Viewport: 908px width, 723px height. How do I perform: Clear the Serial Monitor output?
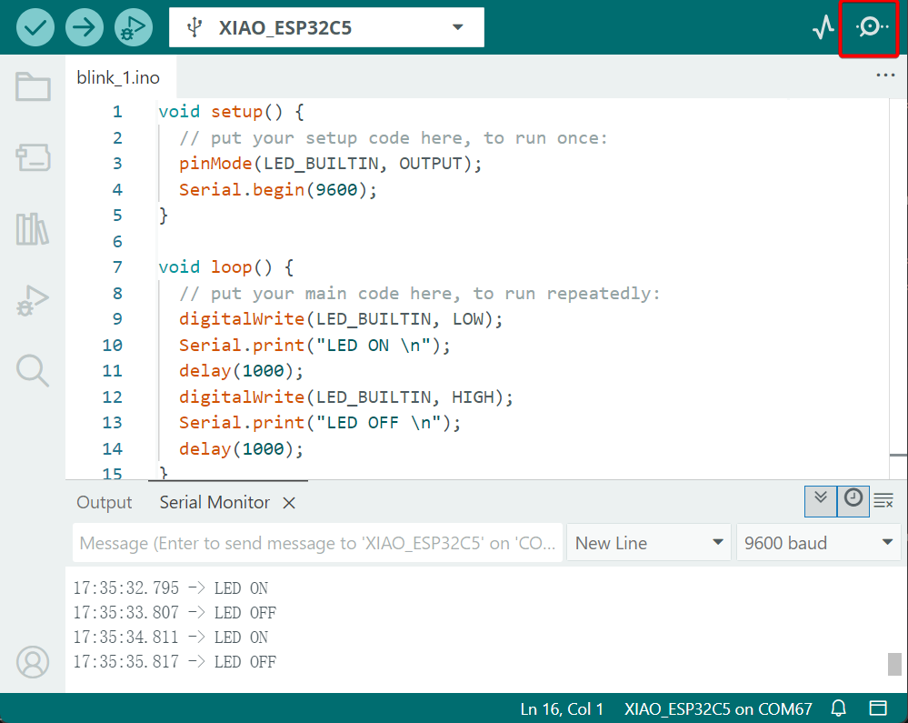(x=883, y=500)
